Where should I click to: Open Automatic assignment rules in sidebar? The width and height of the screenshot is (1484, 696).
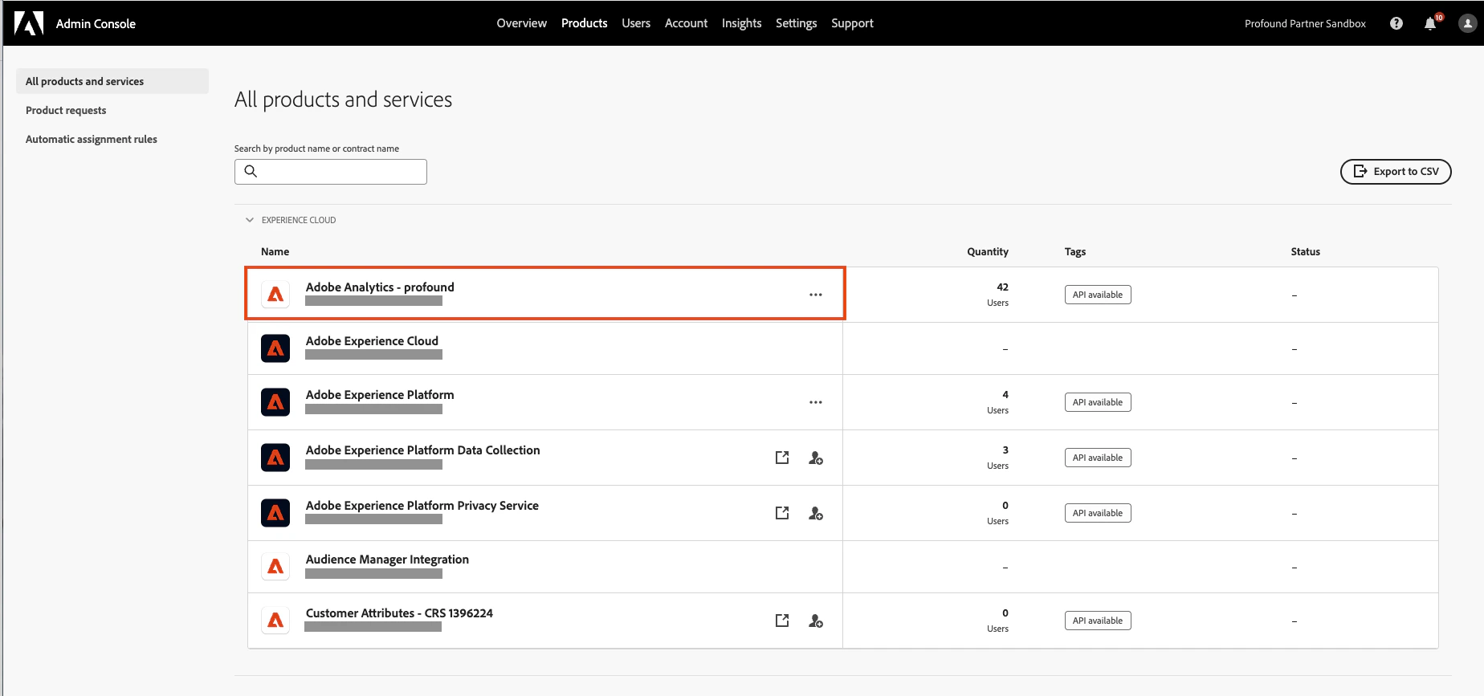click(x=92, y=139)
